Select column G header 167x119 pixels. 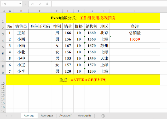point(91,11)
